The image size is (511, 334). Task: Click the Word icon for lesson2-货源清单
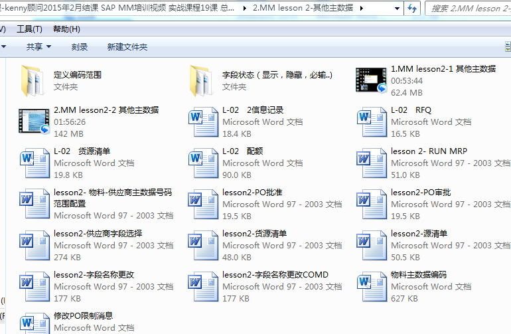[203, 245]
